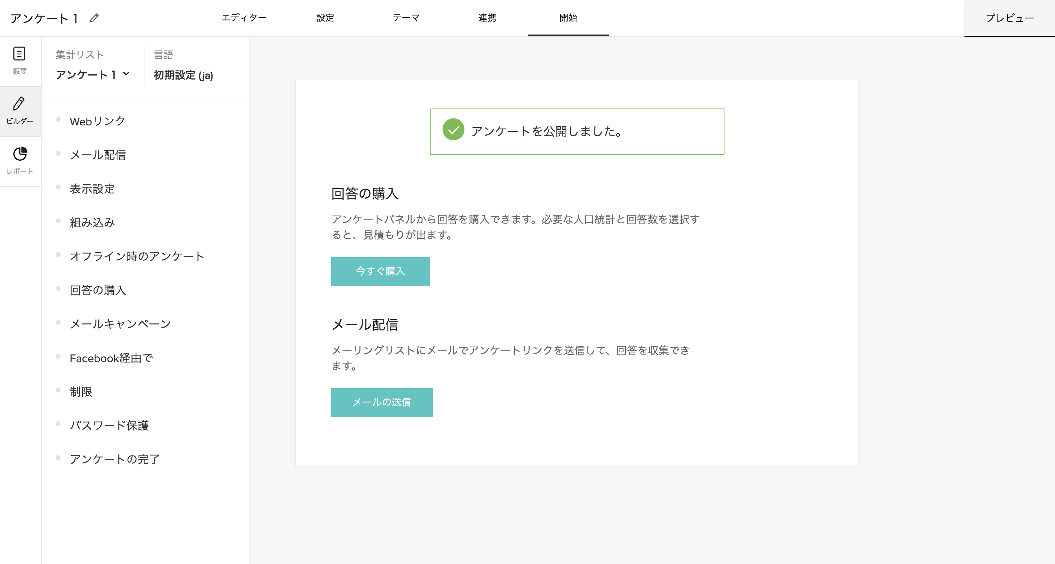Click the 今すぐ購入 button
This screenshot has height=564, width=1055.
pyautogui.click(x=380, y=271)
